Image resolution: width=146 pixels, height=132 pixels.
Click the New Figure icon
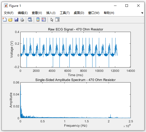pyautogui.click(x=5, y=20)
